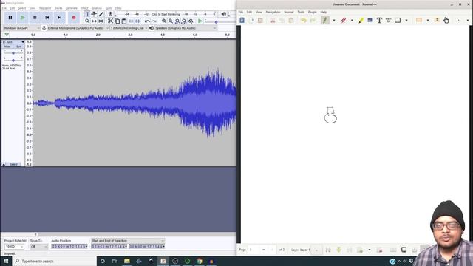Image resolution: width=473 pixels, height=266 pixels.
Task: Open Xournal++ Tools menu
Action: pos(301,12)
